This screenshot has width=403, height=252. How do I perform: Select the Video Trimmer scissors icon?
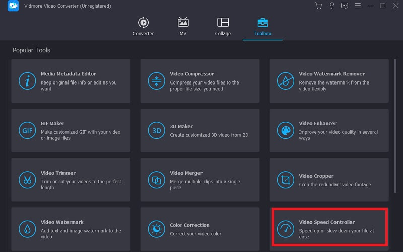(x=27, y=180)
